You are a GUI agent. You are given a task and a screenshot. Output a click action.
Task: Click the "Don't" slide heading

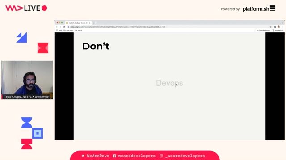tap(96, 46)
